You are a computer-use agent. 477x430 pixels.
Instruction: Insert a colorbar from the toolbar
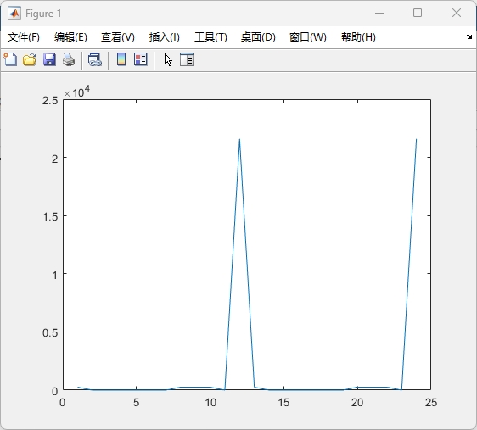[121, 59]
